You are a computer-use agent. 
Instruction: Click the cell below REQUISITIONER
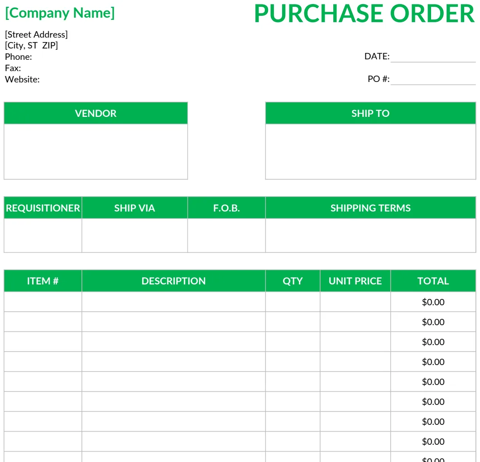pos(43,236)
